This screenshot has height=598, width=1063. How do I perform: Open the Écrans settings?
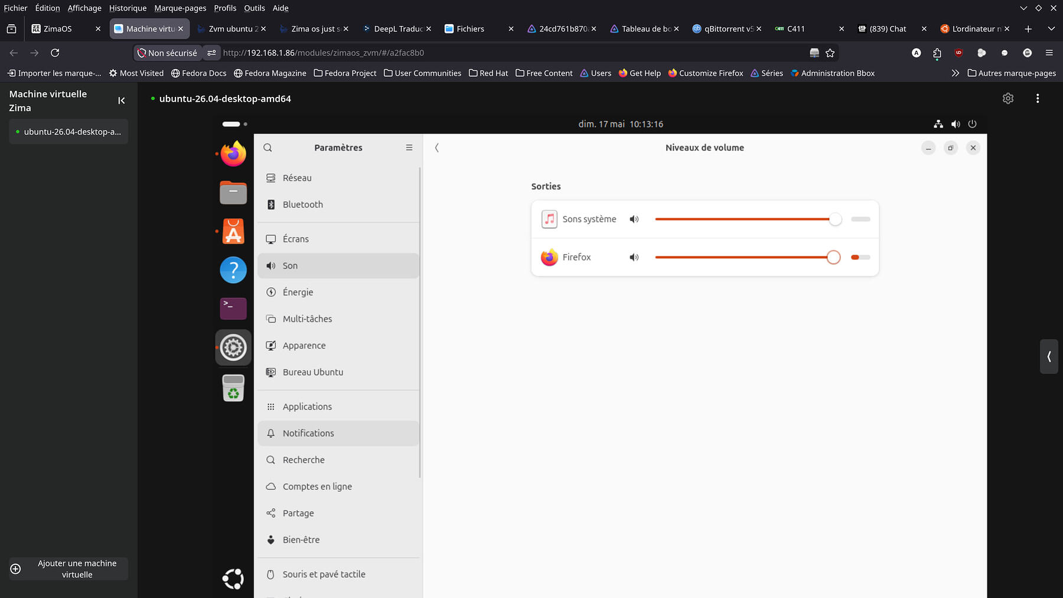pyautogui.click(x=338, y=239)
